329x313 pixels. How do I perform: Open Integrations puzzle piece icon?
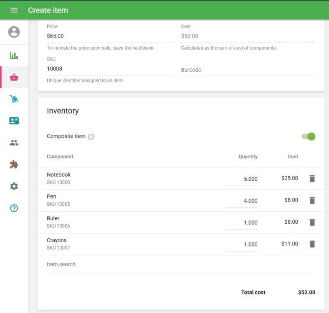14,164
